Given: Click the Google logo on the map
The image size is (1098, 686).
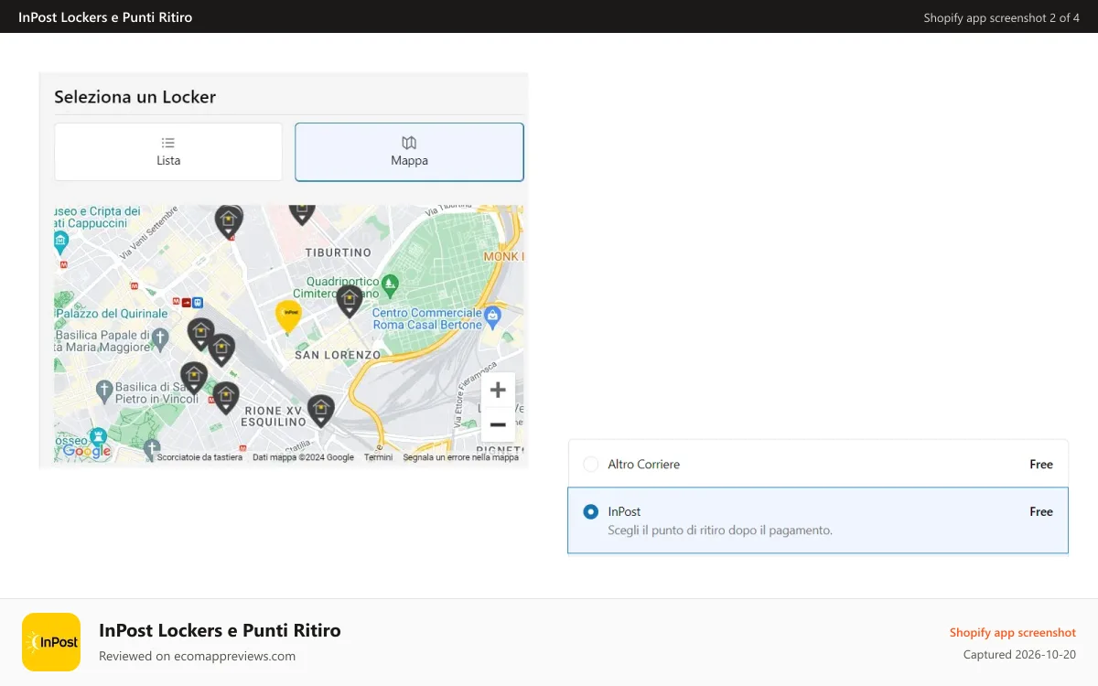Looking at the screenshot, I should coord(87,451).
